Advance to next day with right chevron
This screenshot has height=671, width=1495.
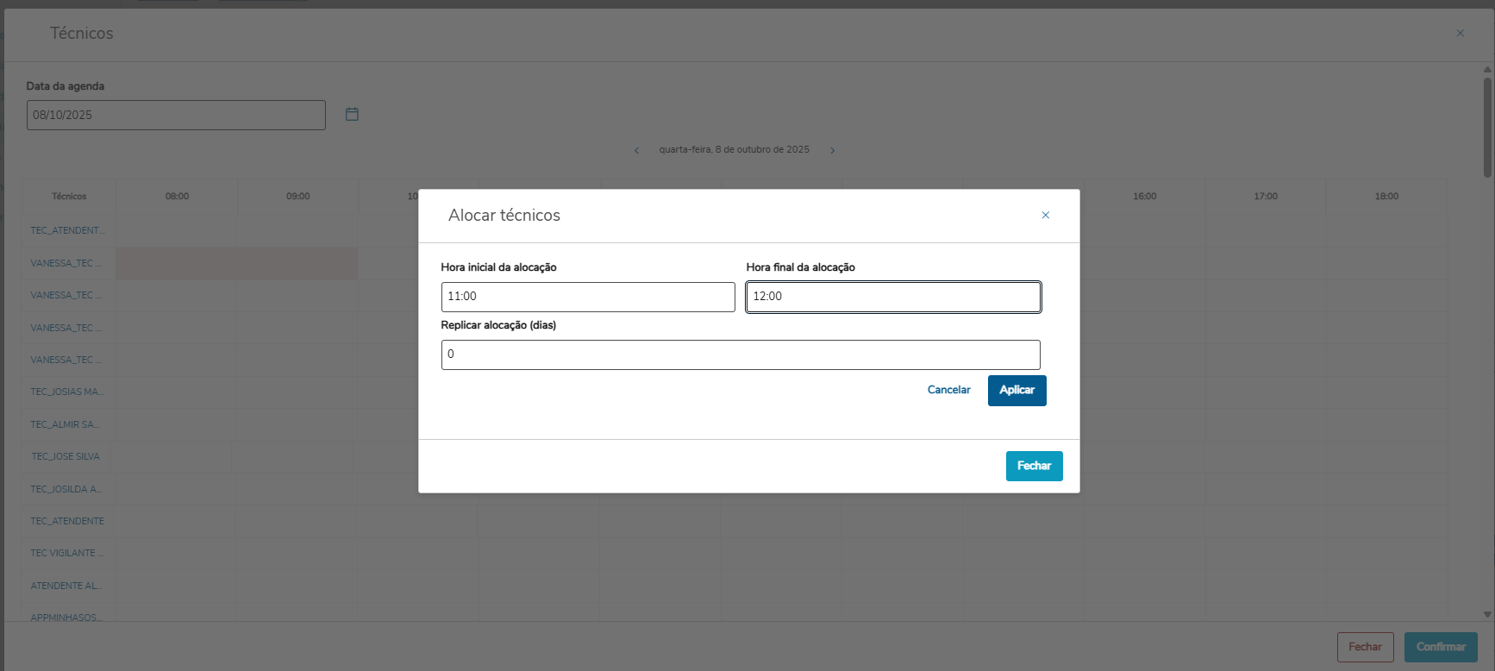point(832,150)
